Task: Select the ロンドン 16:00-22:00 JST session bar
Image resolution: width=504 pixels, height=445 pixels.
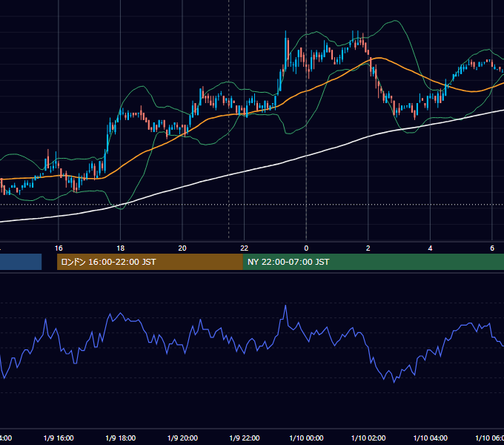Action: tap(150, 262)
